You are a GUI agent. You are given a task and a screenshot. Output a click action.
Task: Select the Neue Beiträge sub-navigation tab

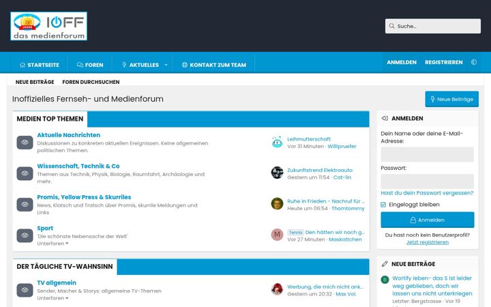(35, 82)
